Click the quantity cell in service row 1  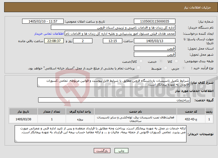[52, 119]
